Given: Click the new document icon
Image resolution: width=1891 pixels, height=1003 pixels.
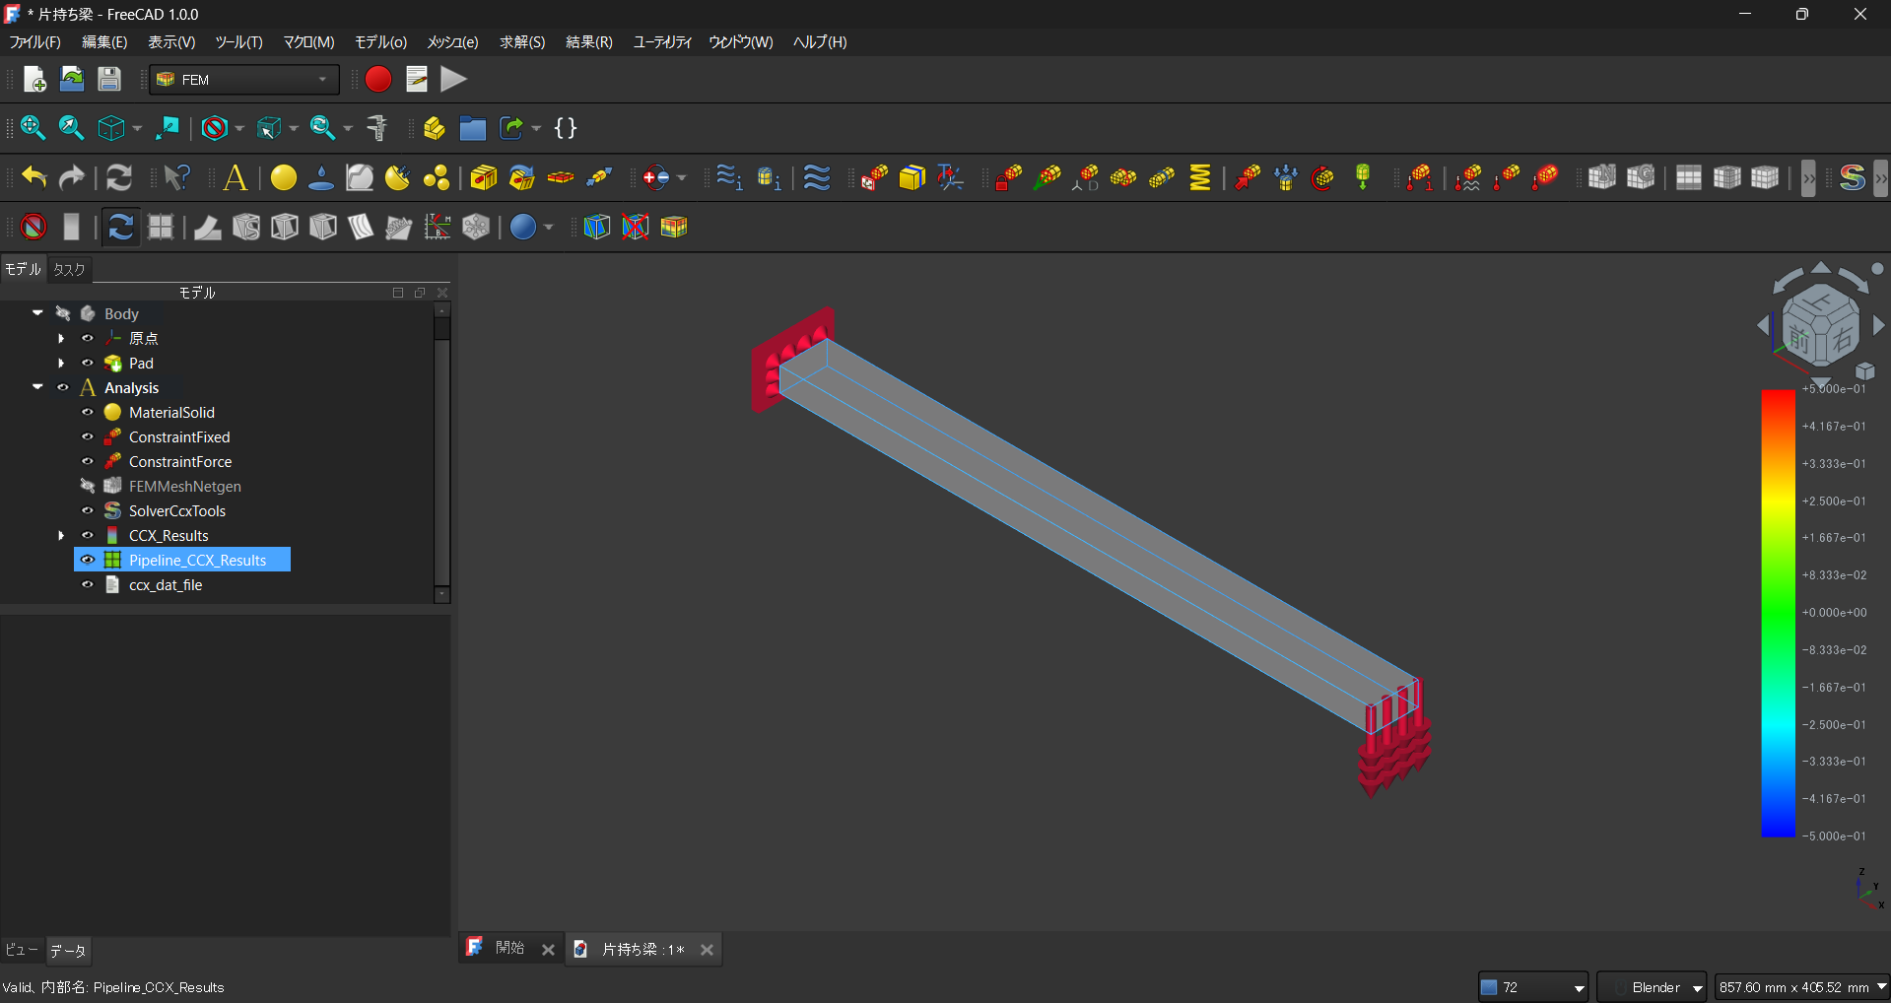Looking at the screenshot, I should pyautogui.click(x=34, y=80).
